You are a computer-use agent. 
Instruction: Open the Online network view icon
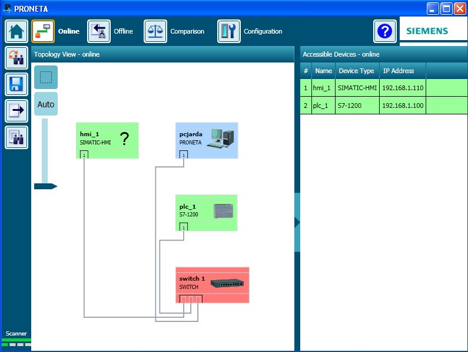point(43,31)
